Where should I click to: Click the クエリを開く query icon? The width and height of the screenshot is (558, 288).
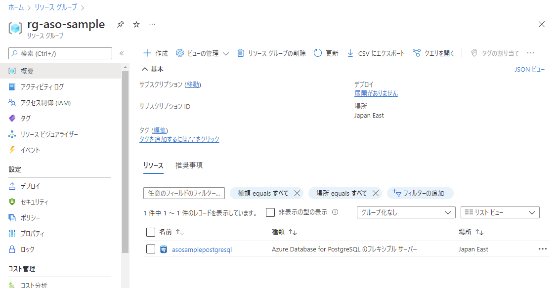(416, 53)
